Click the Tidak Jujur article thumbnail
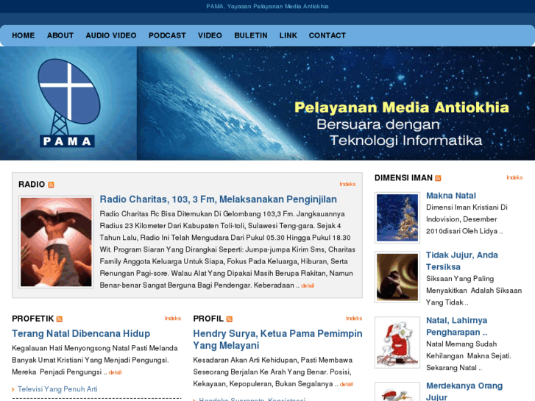Viewport: 535px width, 401px height. coord(397,277)
